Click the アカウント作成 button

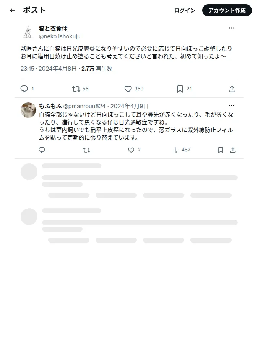tap(227, 10)
